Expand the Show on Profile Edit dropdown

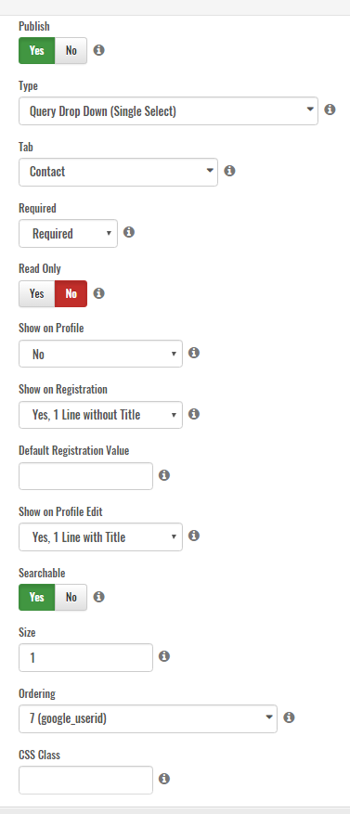click(x=101, y=536)
